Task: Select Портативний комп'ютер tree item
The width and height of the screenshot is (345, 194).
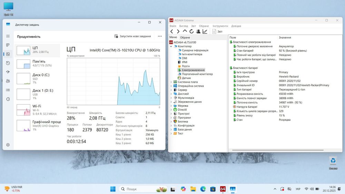Action: 195,74
